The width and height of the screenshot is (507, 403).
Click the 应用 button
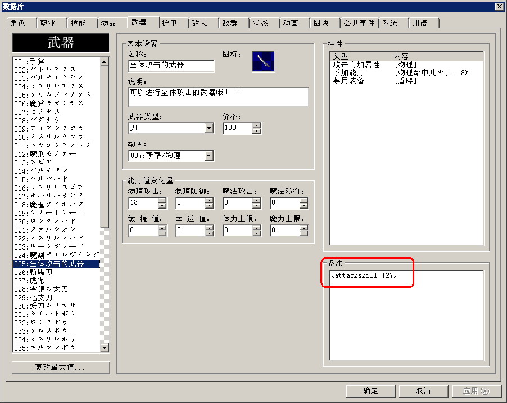pyautogui.click(x=477, y=391)
